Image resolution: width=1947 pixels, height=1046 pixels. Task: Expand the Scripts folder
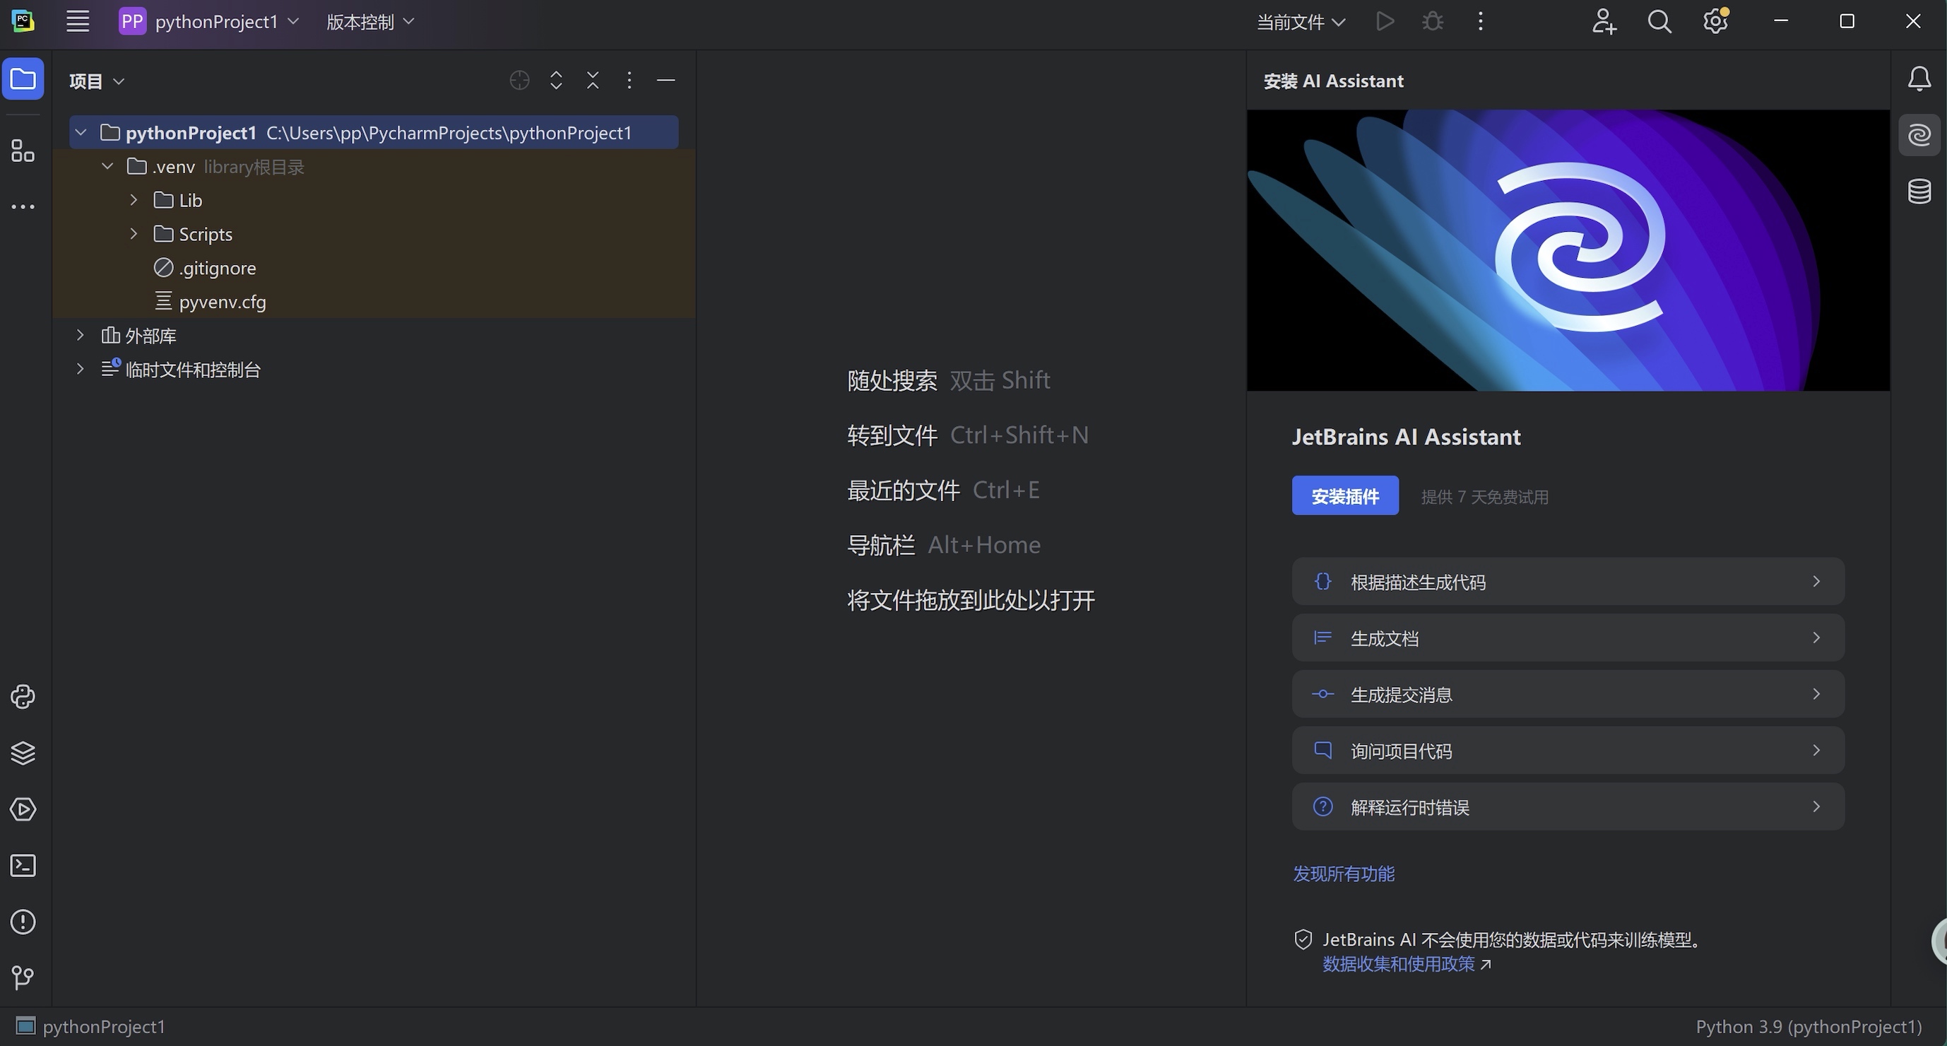tap(134, 233)
